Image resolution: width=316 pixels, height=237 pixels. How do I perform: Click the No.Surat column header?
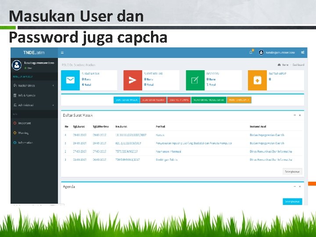pyautogui.click(x=121, y=126)
